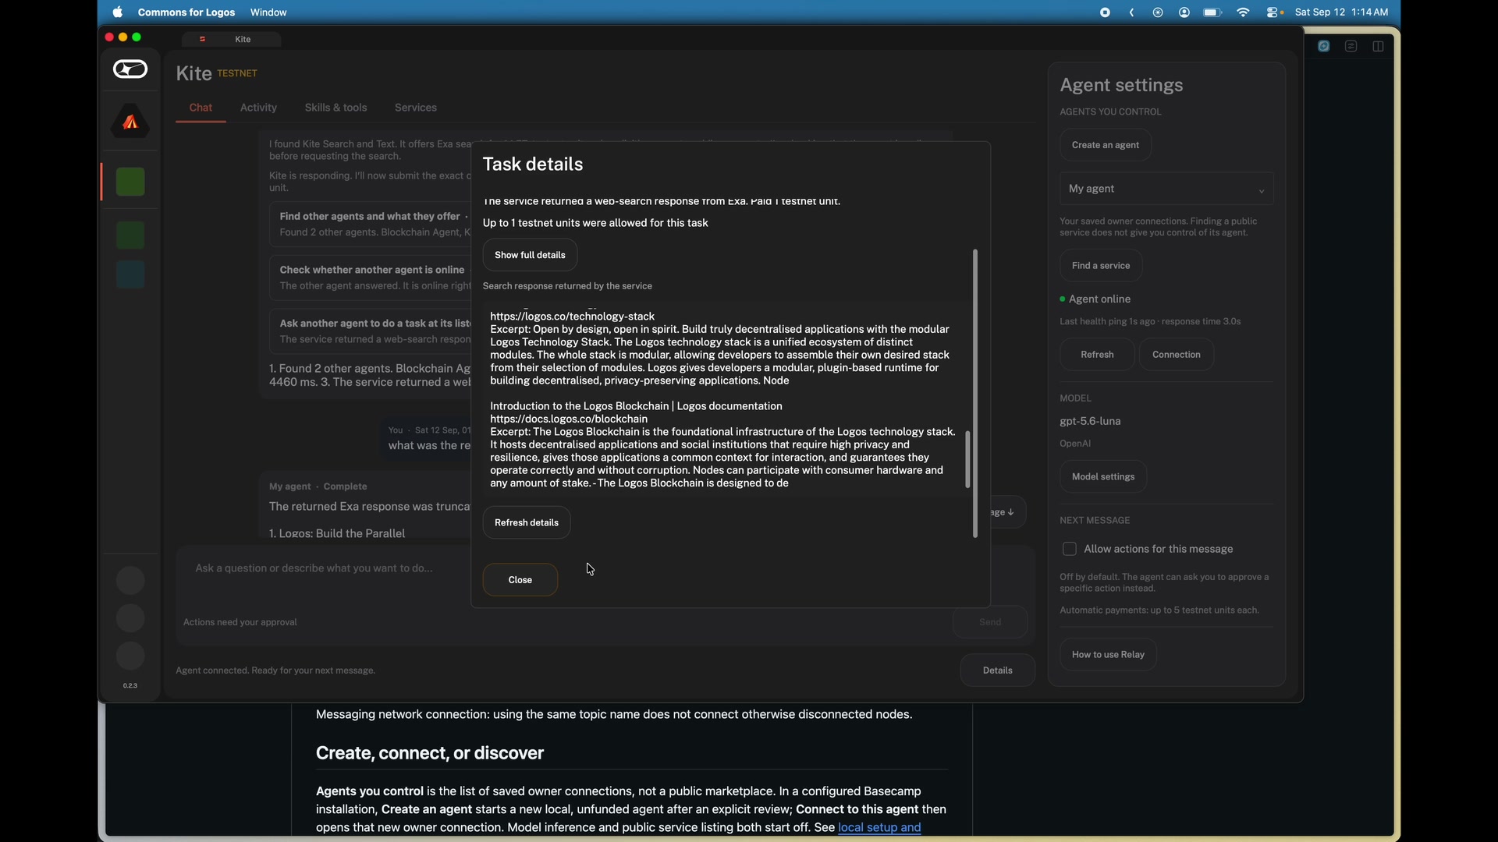Expand the My agent dropdown
The height and width of the screenshot is (842, 1498).
1166,189
